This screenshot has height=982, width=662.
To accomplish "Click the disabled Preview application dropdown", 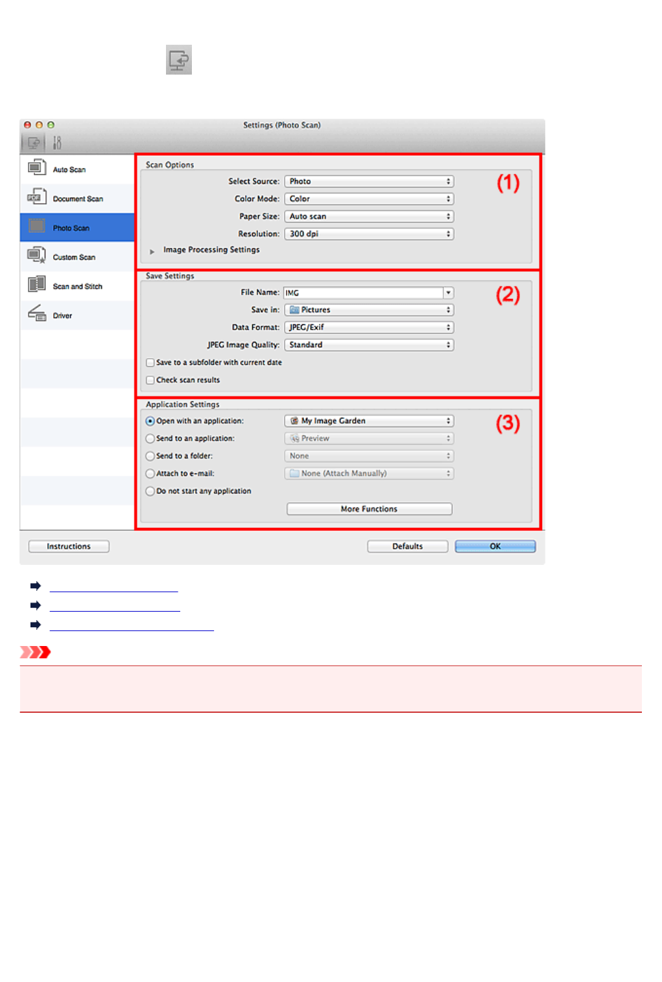I will coord(369,438).
